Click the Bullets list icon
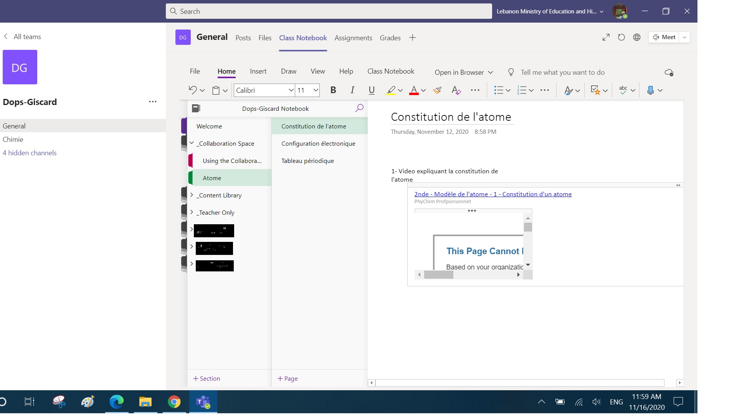This screenshot has width=737, height=414. point(498,90)
